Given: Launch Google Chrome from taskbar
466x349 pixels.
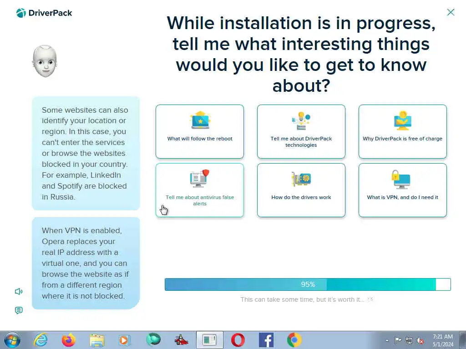Looking at the screenshot, I should coord(294,340).
